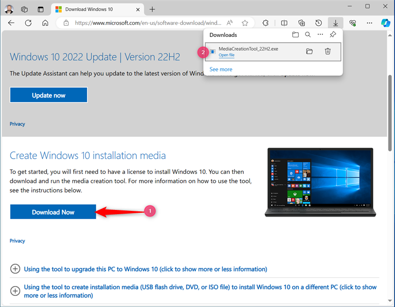This screenshot has height=307, width=395.
Task: Open Browser essentials from the toolbar
Action: click(x=353, y=23)
